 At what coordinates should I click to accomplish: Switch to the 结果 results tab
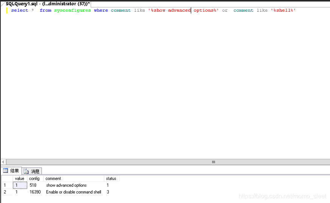(x=11, y=171)
